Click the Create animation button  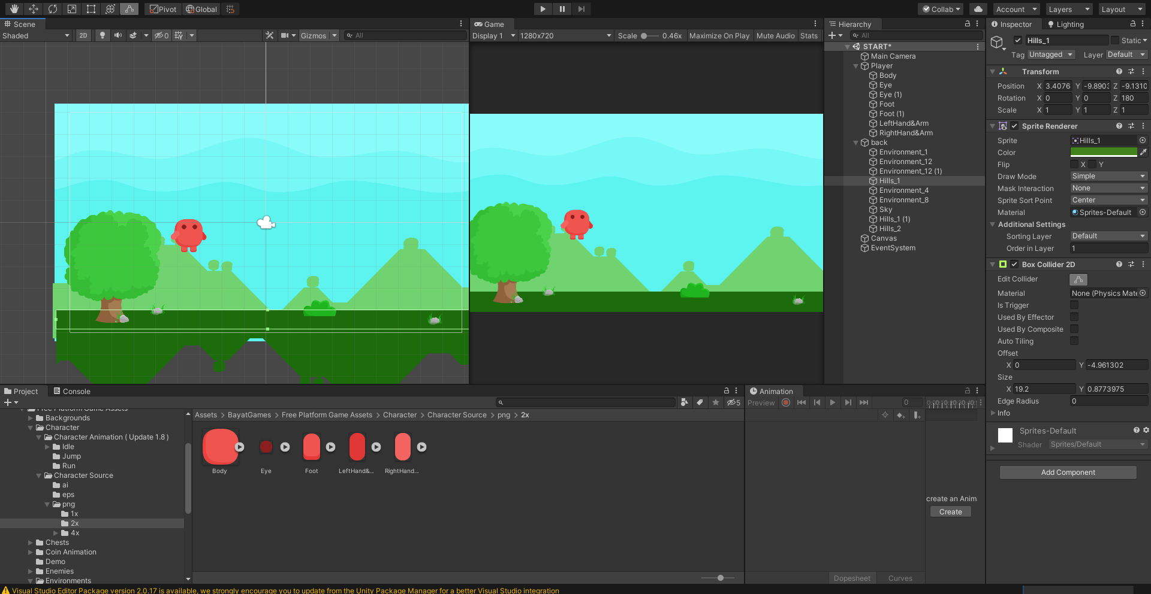(951, 512)
